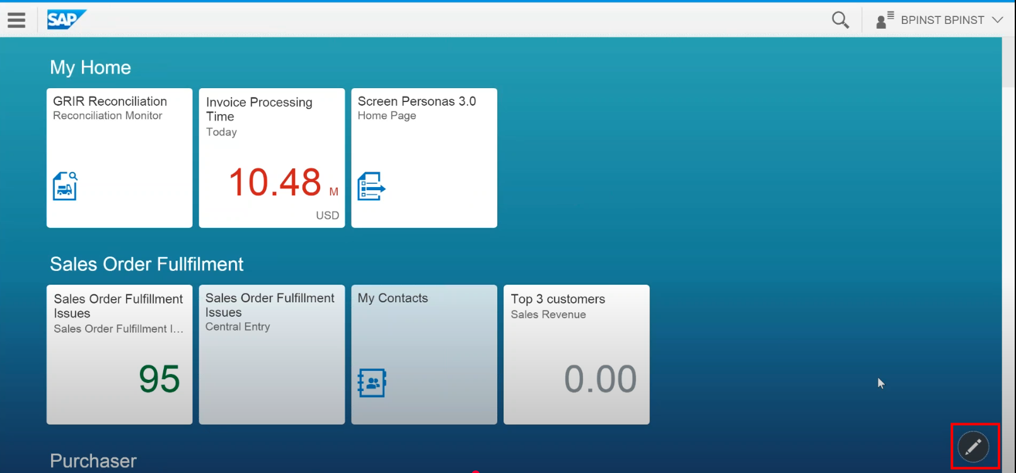Click the pencil edit home page icon
This screenshot has width=1016, height=473.
[974, 447]
